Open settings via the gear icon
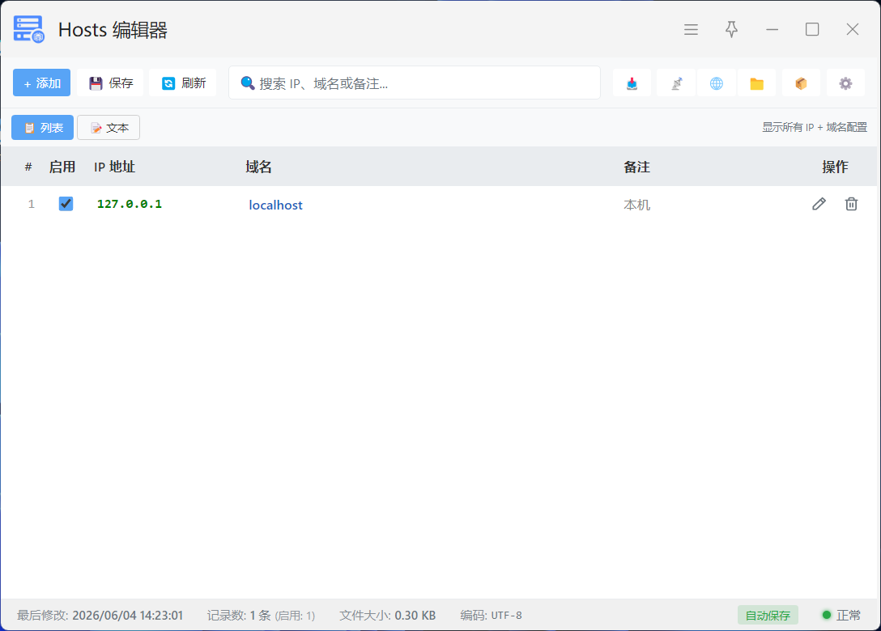This screenshot has height=631, width=881. click(845, 83)
